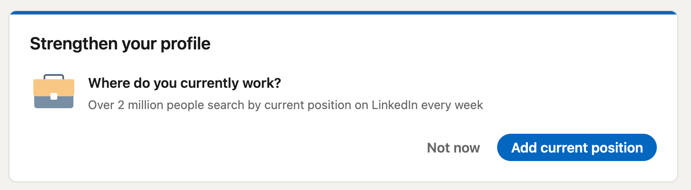Click the Add current position button
Viewport: 691px width, 190px height.
coord(577,147)
